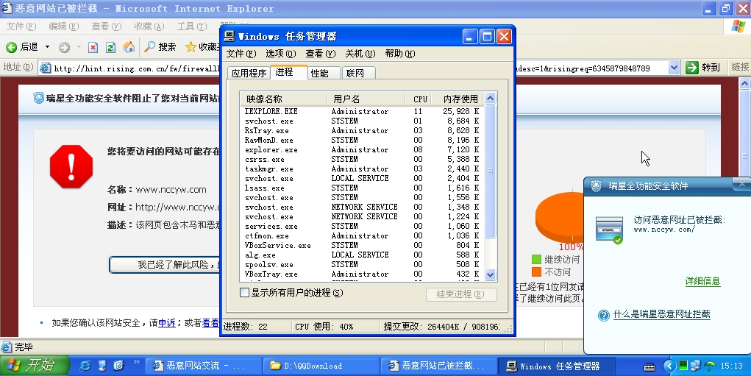Click the Windows Start button
The width and height of the screenshot is (751, 376).
tap(34, 366)
